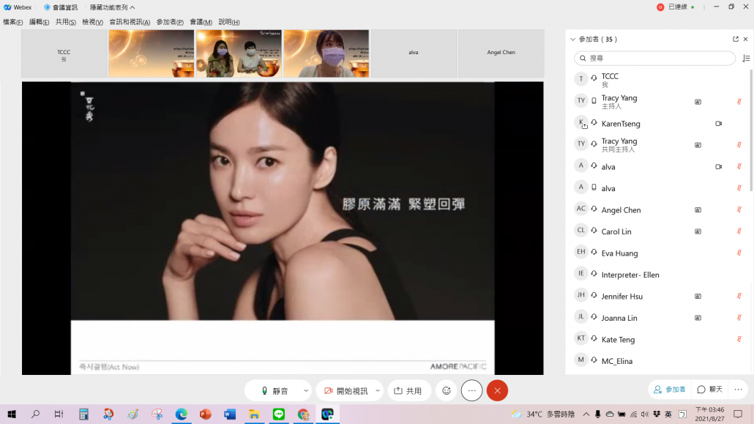Screen dimensions: 754x424
Task: Pop out the participants panel
Action: coord(735,39)
